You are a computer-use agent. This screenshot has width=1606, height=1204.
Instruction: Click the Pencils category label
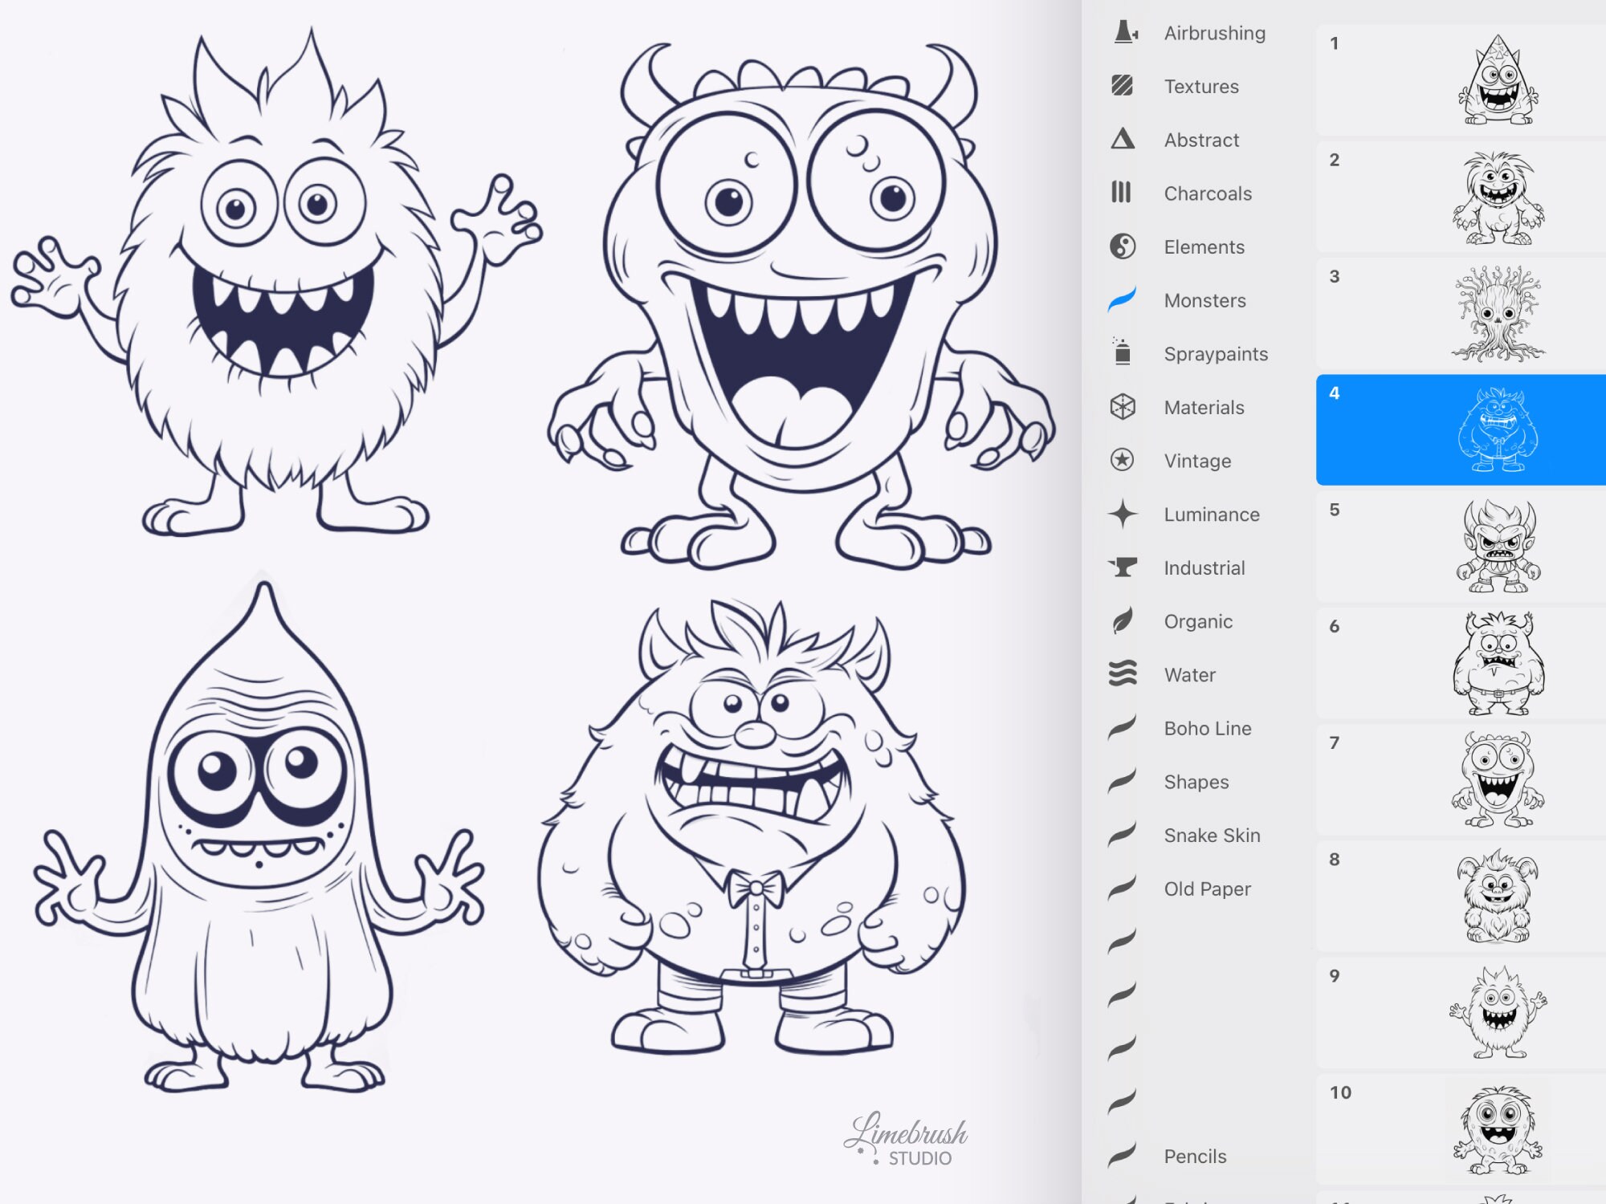(x=1194, y=1156)
